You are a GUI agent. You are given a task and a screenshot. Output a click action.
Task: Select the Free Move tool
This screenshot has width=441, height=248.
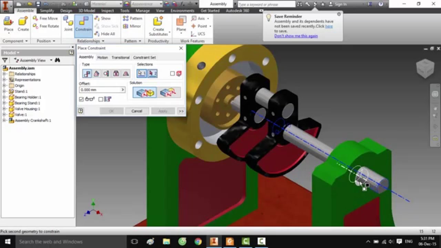pos(45,18)
